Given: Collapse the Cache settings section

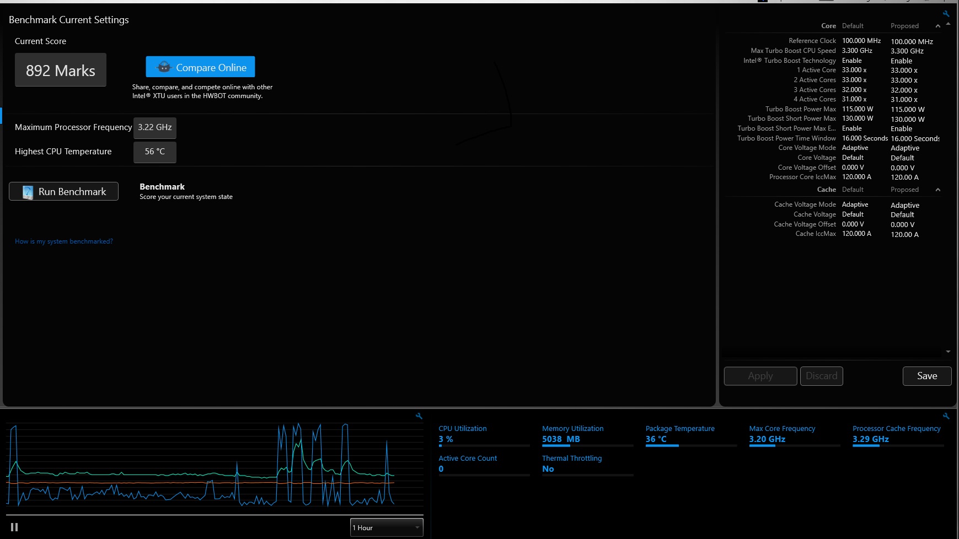Looking at the screenshot, I should [938, 190].
